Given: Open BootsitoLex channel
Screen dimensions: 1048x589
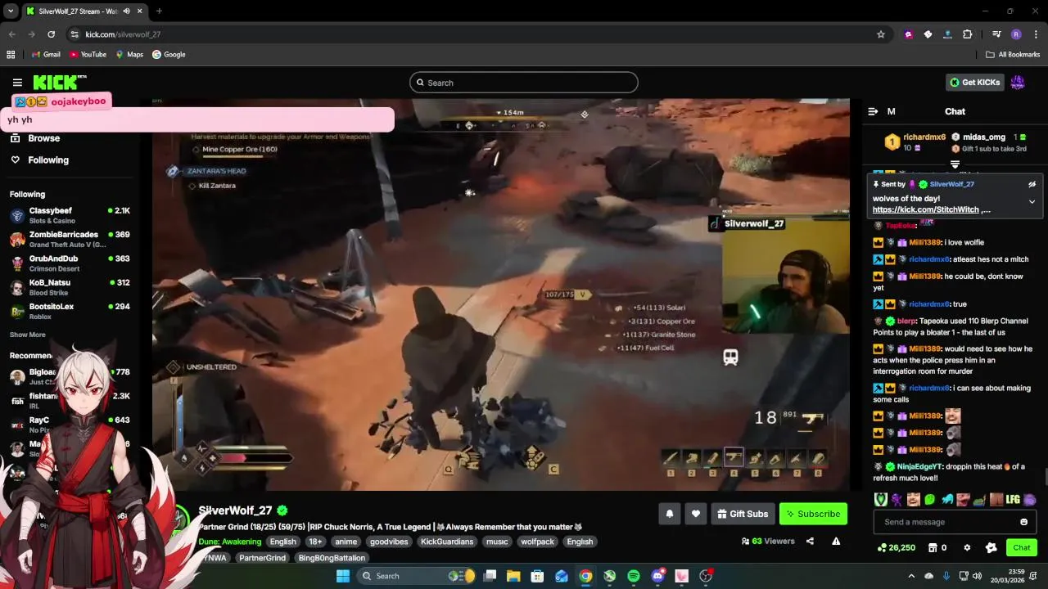Looking at the screenshot, I should click(70, 311).
